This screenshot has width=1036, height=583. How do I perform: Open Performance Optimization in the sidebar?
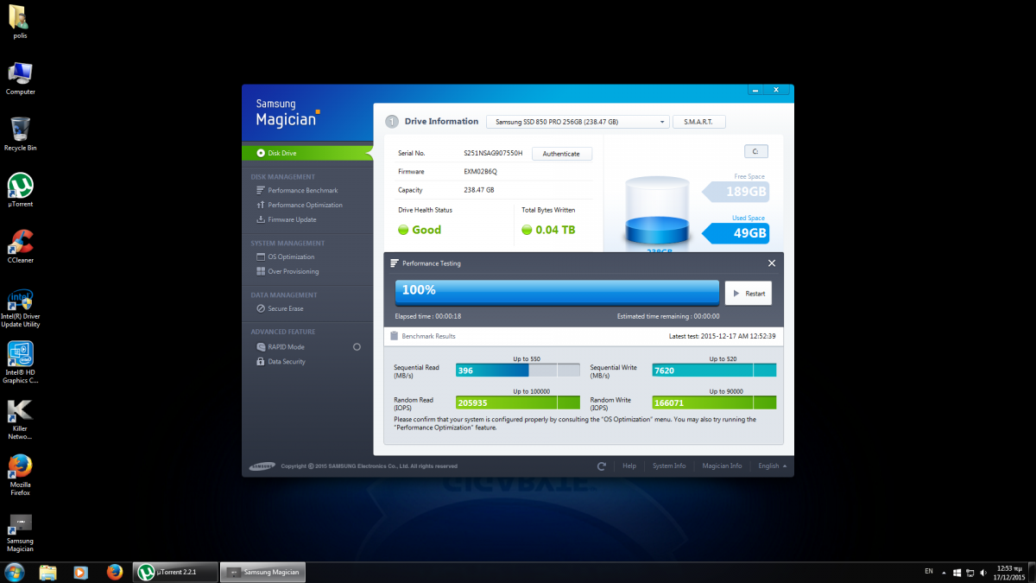click(x=305, y=205)
